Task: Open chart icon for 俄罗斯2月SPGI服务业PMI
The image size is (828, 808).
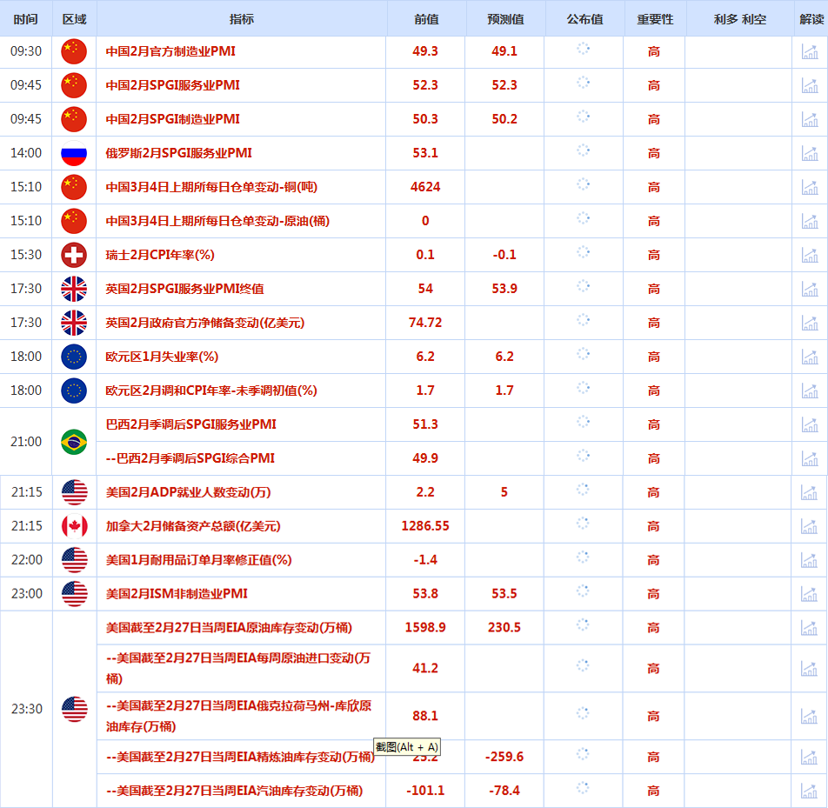Action: [x=810, y=153]
